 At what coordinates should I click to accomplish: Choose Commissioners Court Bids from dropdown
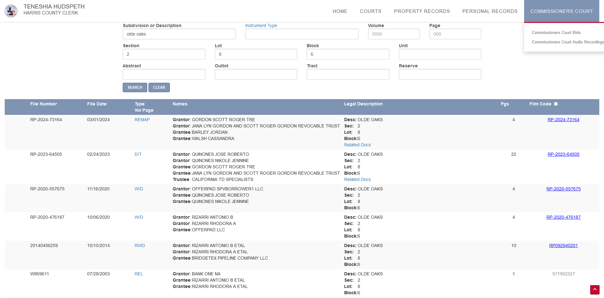[556, 32]
